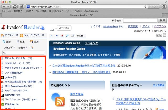168x110 pixels.
Task: Click the ログアウト logout link
Action: (160, 26)
